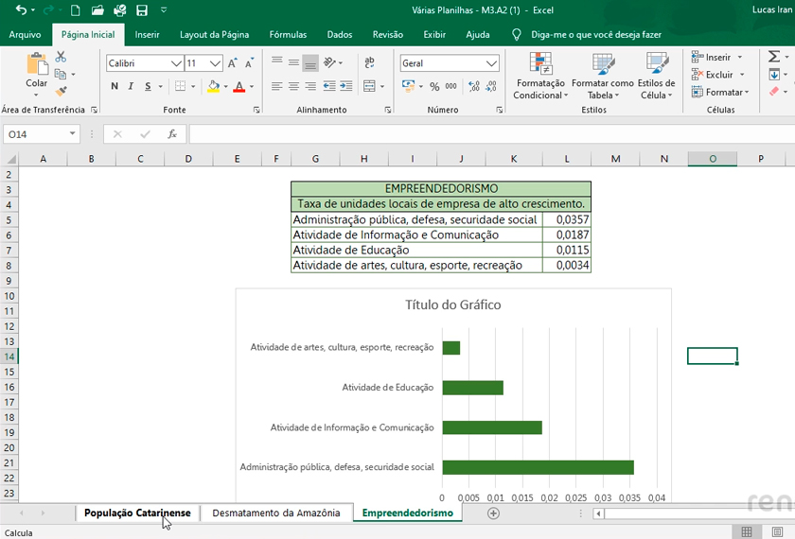Open the Calibri font name dropdown
Image resolution: width=795 pixels, height=539 pixels.
pyautogui.click(x=176, y=63)
